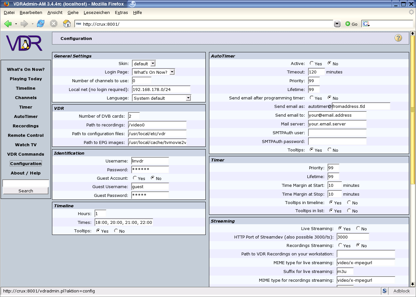Screen dimensions: 416x297
Task: Open the Lesezeichen menu
Action: point(92,13)
